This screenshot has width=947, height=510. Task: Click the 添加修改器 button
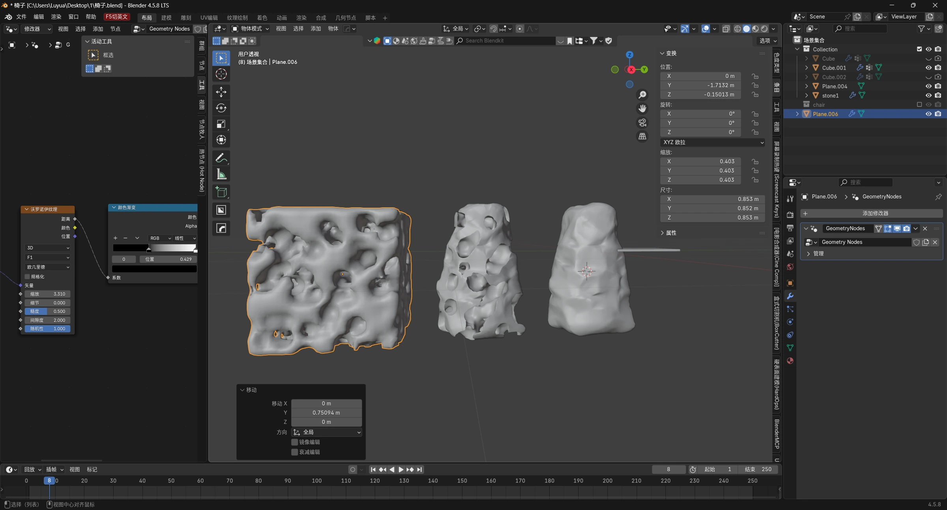(872, 213)
